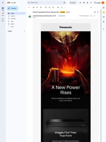This screenshot has width=106, height=142.
Task: Open Google apps grid
Action: coord(91,3)
